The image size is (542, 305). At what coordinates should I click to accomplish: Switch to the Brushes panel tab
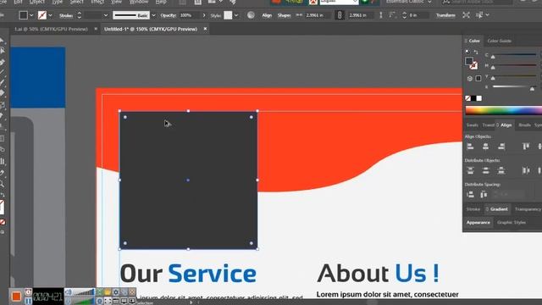(x=524, y=125)
